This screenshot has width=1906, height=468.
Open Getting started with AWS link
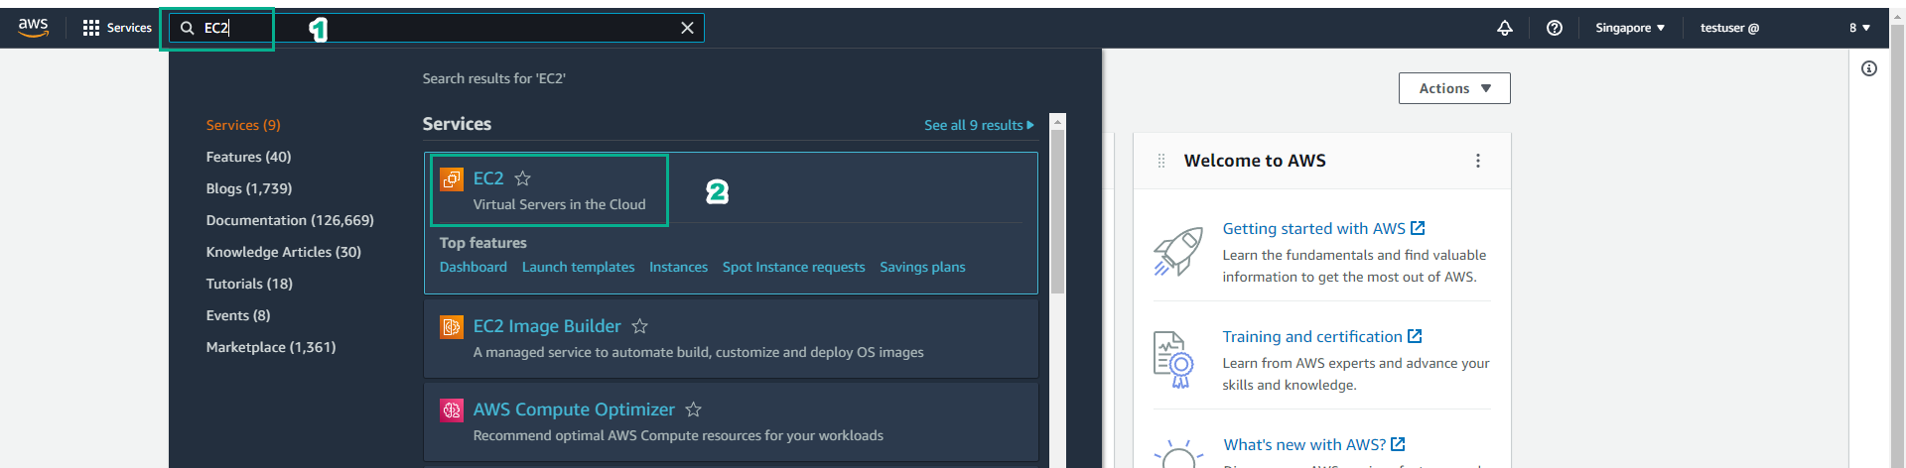(x=1313, y=228)
